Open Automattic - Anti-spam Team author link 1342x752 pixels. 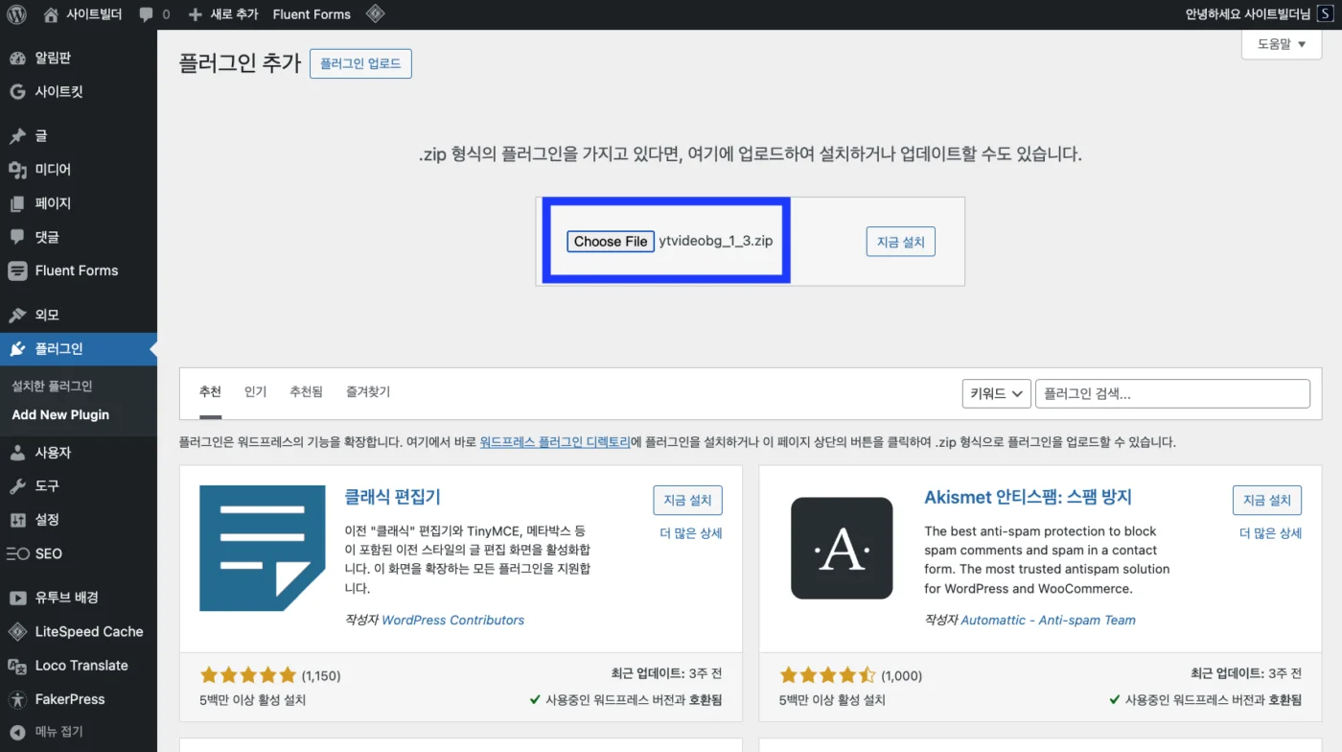(x=1048, y=621)
